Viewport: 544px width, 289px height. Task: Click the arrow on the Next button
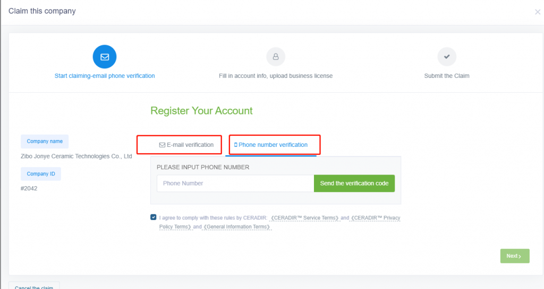tap(520, 257)
